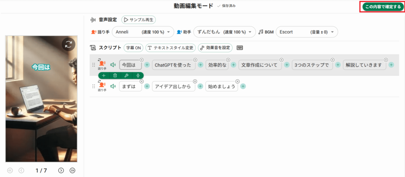Remove the ChatGPTを使った chip with its x

point(195,60)
